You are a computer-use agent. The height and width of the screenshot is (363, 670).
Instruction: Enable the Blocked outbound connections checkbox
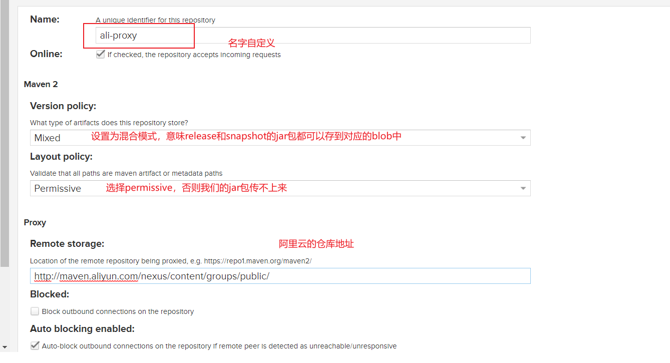pyautogui.click(x=35, y=311)
